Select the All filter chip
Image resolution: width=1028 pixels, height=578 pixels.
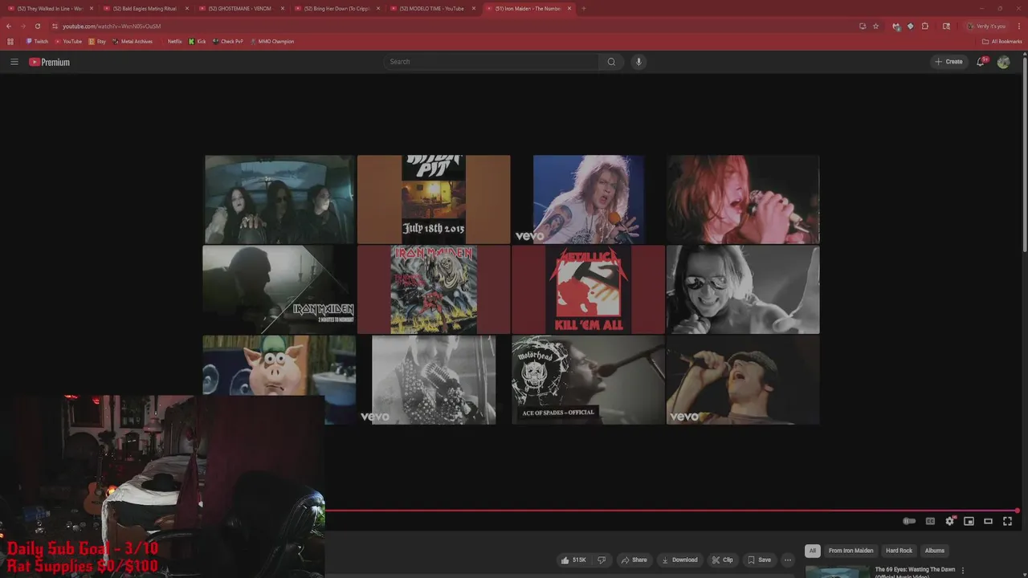point(813,551)
